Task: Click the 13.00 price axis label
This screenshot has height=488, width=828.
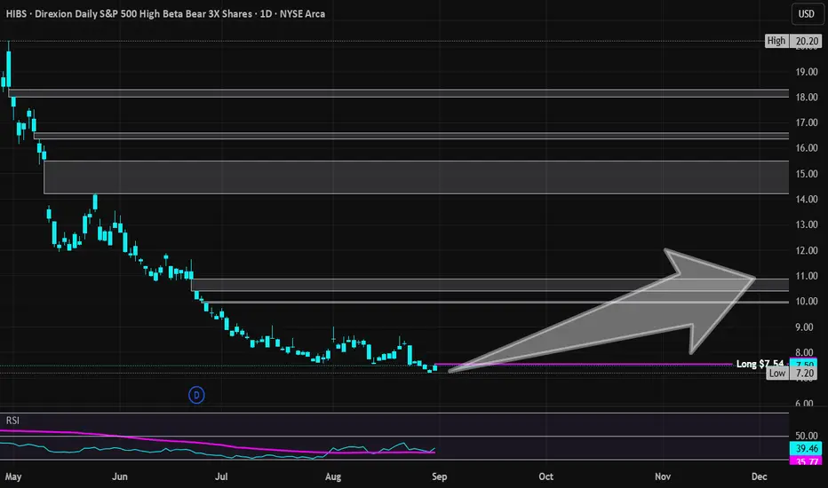Action: [807, 224]
